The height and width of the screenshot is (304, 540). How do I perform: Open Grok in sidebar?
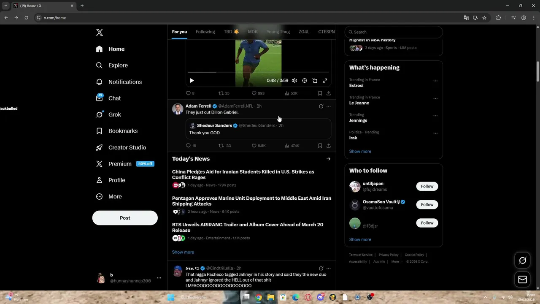tap(108, 114)
